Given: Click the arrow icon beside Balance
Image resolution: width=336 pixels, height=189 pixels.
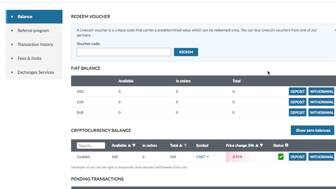Looking at the screenshot, I should (x=12, y=17).
